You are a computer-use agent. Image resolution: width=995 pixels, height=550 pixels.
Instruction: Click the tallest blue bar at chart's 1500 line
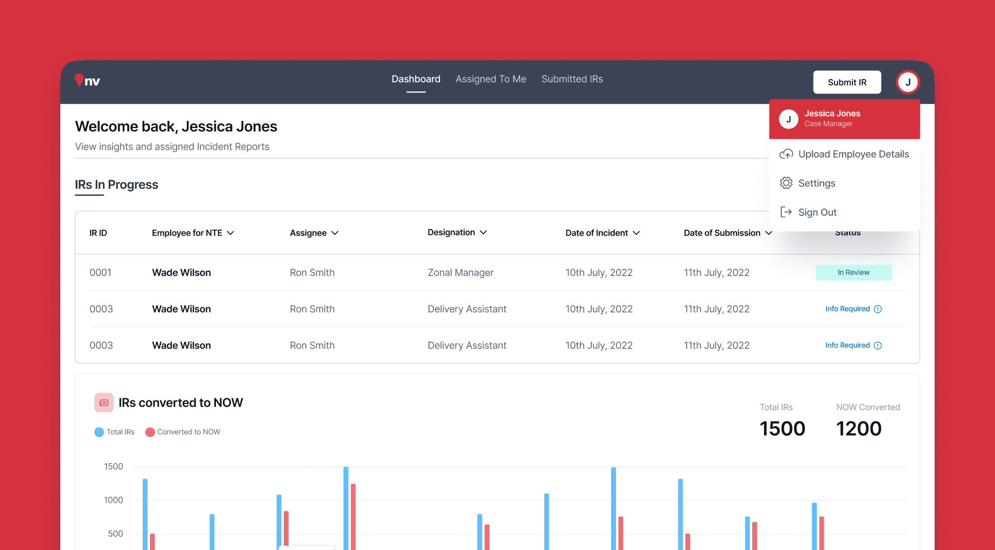tap(346, 508)
